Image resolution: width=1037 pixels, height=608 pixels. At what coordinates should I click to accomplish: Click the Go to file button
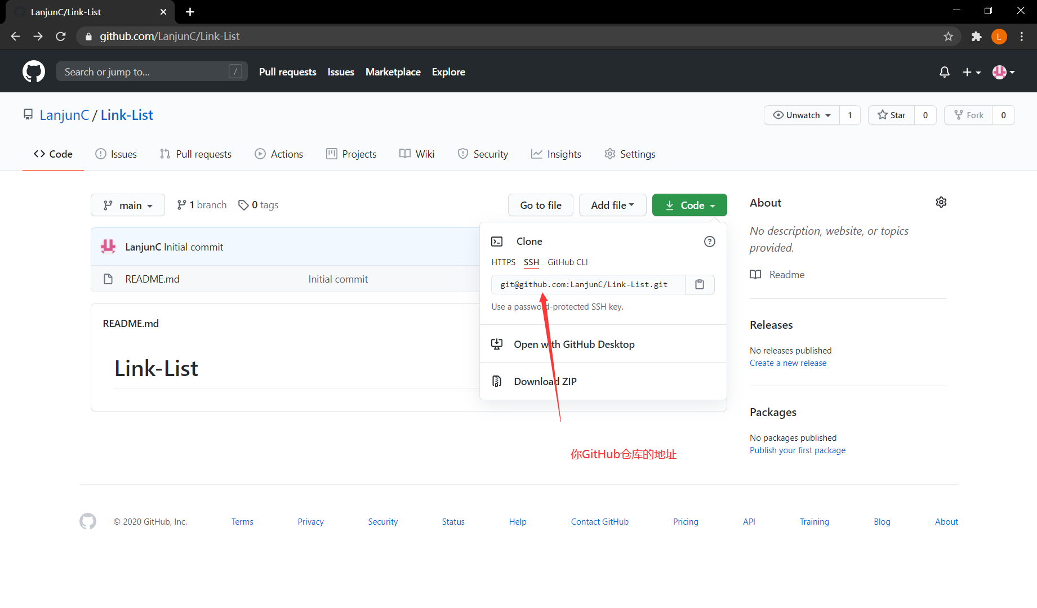click(x=541, y=205)
